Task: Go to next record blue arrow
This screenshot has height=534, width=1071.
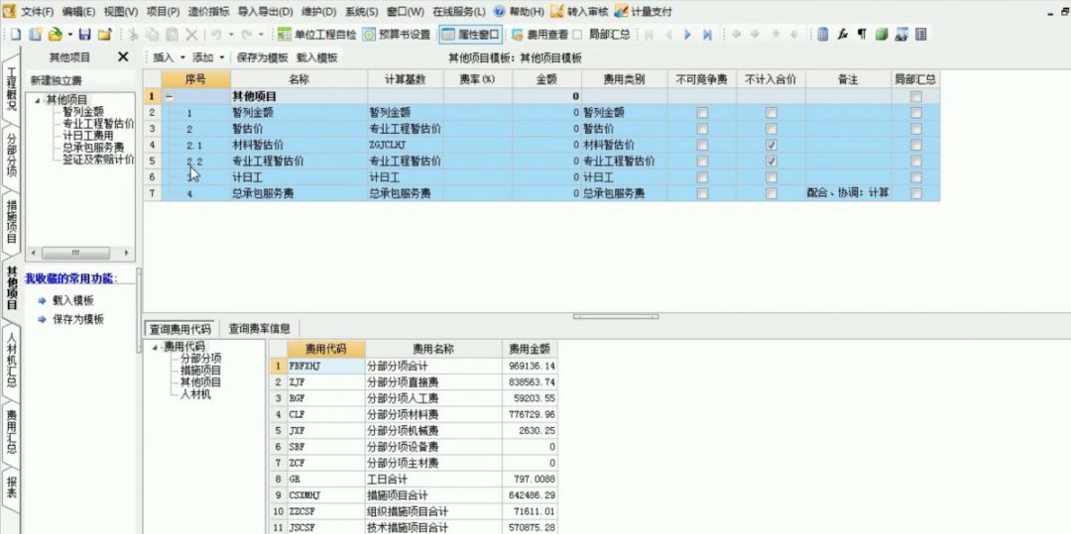Action: [688, 34]
